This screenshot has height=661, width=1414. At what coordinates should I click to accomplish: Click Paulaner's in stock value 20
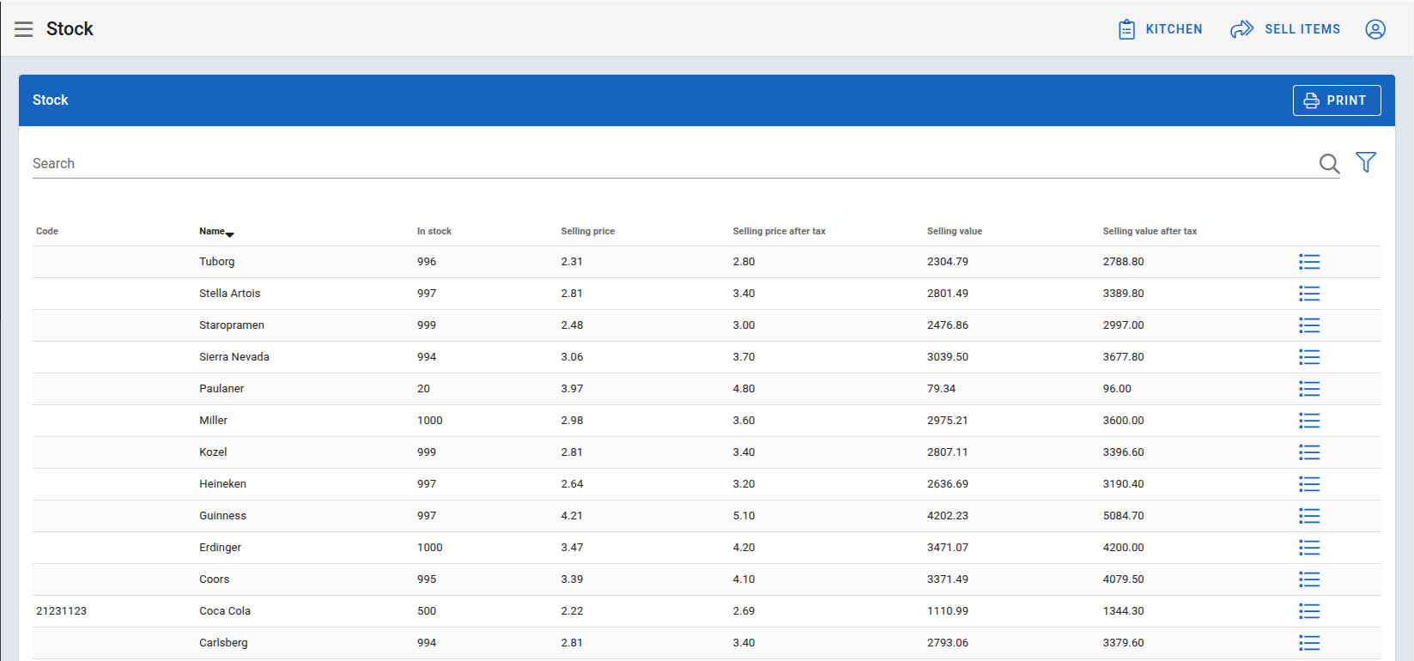pyautogui.click(x=424, y=389)
